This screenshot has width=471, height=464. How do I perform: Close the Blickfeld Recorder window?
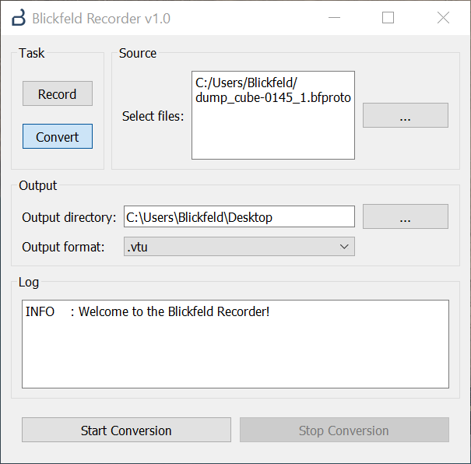(x=443, y=18)
